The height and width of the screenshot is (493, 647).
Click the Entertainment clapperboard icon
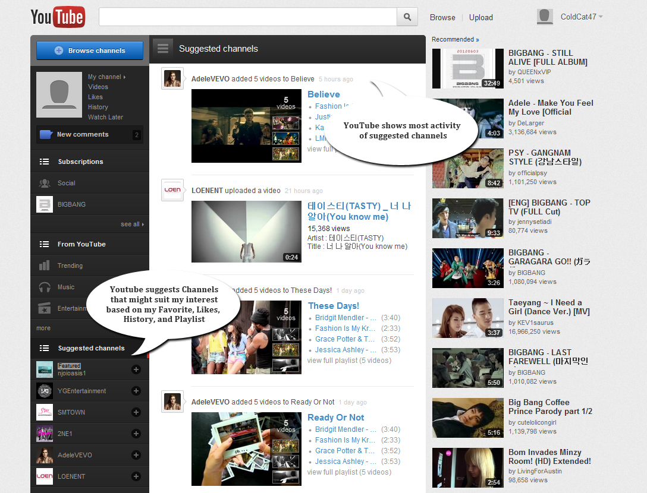tap(44, 308)
